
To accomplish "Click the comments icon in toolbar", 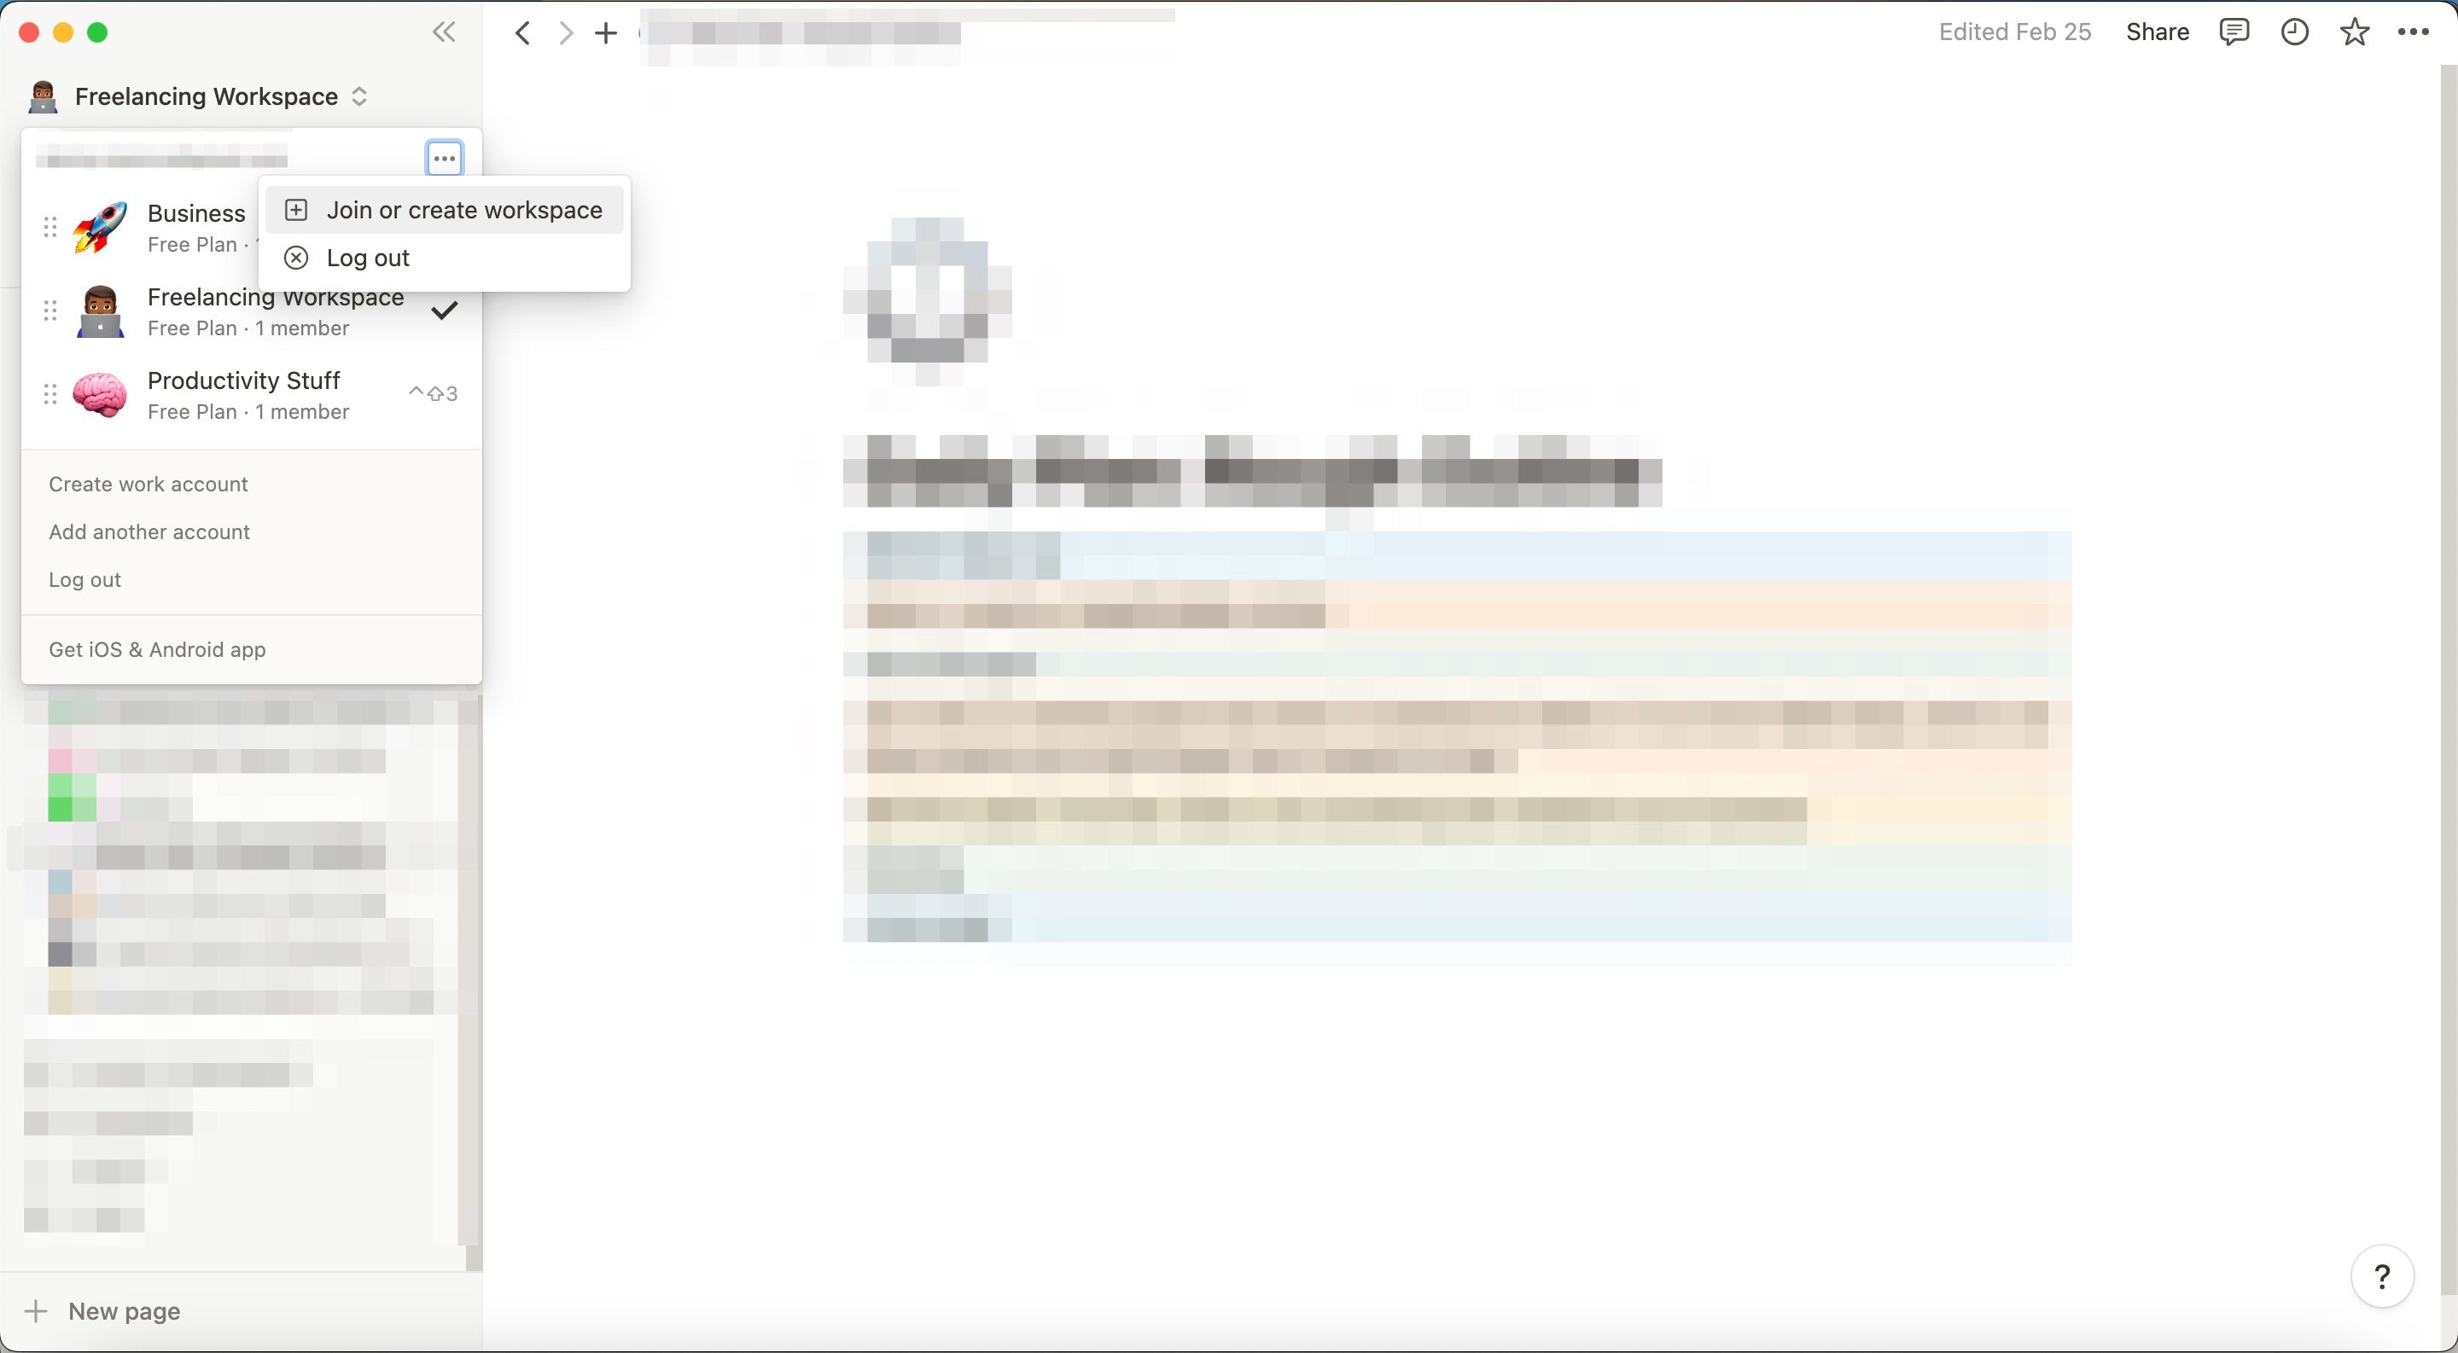I will tap(2233, 30).
